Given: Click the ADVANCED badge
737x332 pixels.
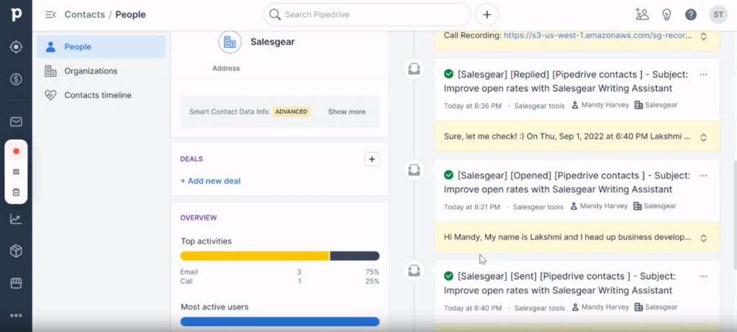Looking at the screenshot, I should click(291, 112).
